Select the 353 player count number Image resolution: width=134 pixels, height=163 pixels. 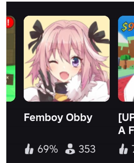(x=87, y=149)
